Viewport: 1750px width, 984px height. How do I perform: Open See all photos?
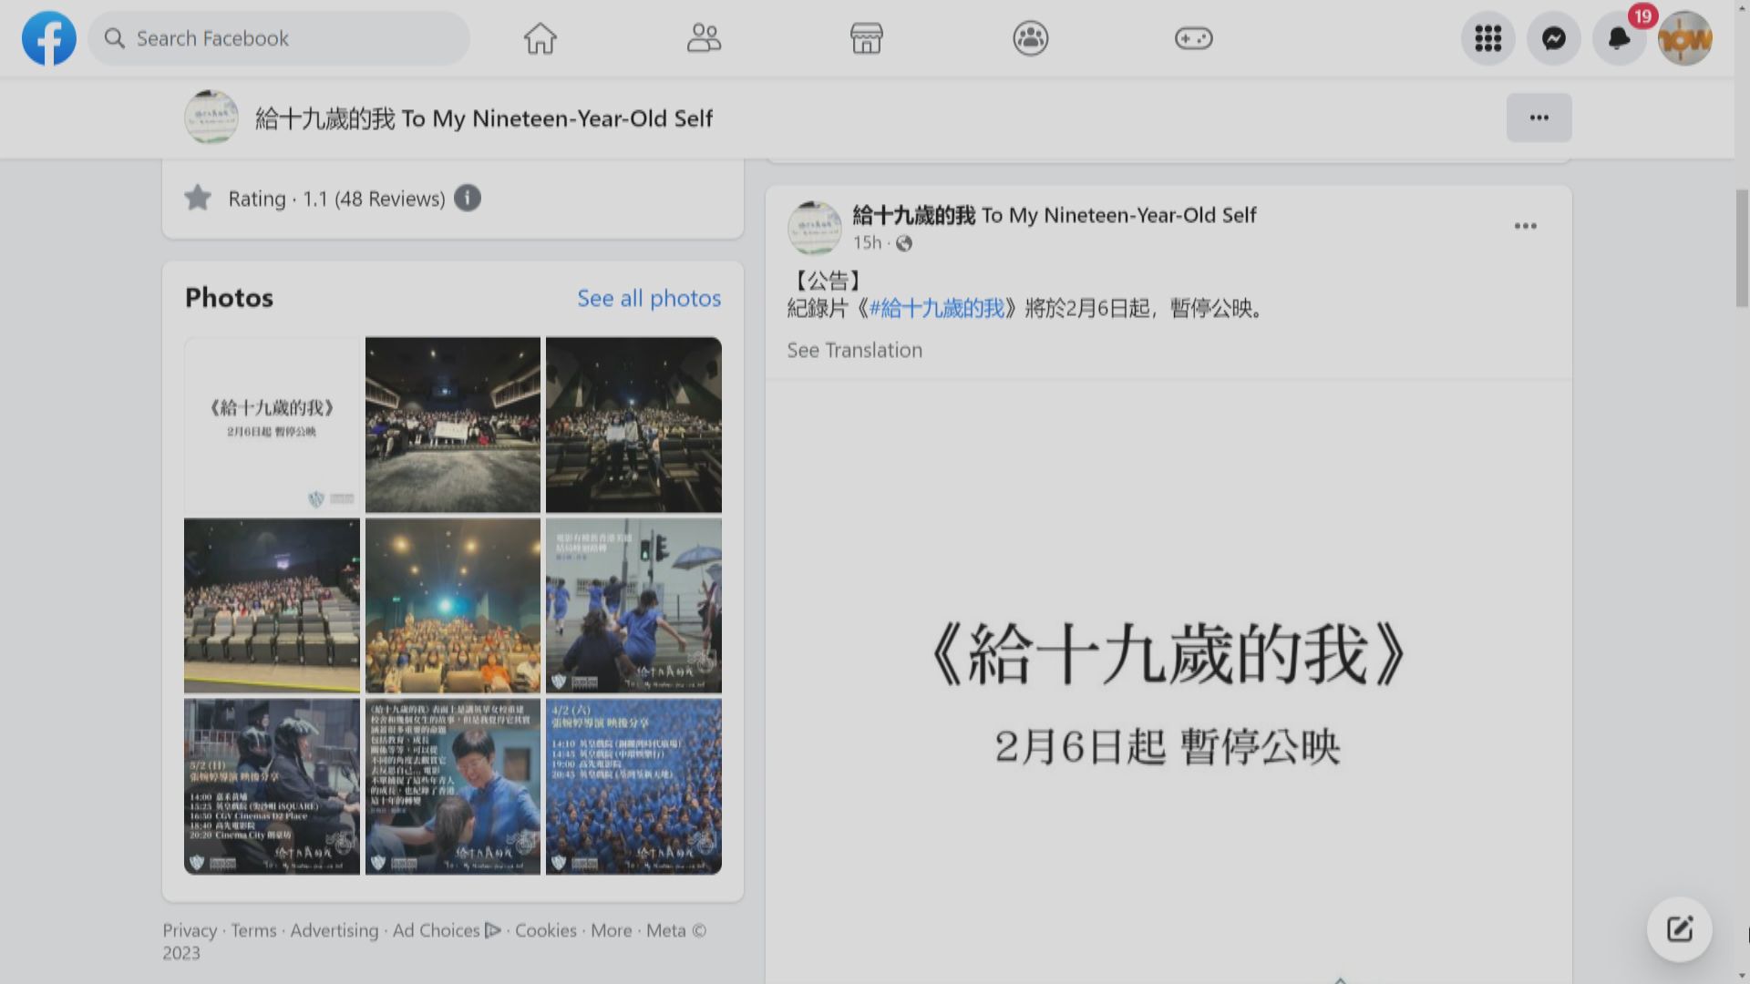(649, 298)
